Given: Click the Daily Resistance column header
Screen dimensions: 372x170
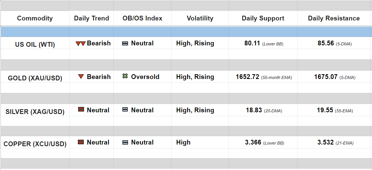Looking at the screenshot, I should coord(334,18).
